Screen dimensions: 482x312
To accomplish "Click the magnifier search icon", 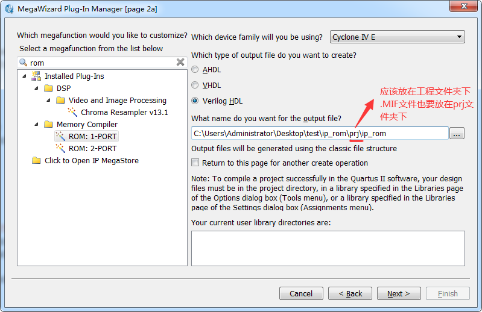I will pyautogui.click(x=24, y=63).
